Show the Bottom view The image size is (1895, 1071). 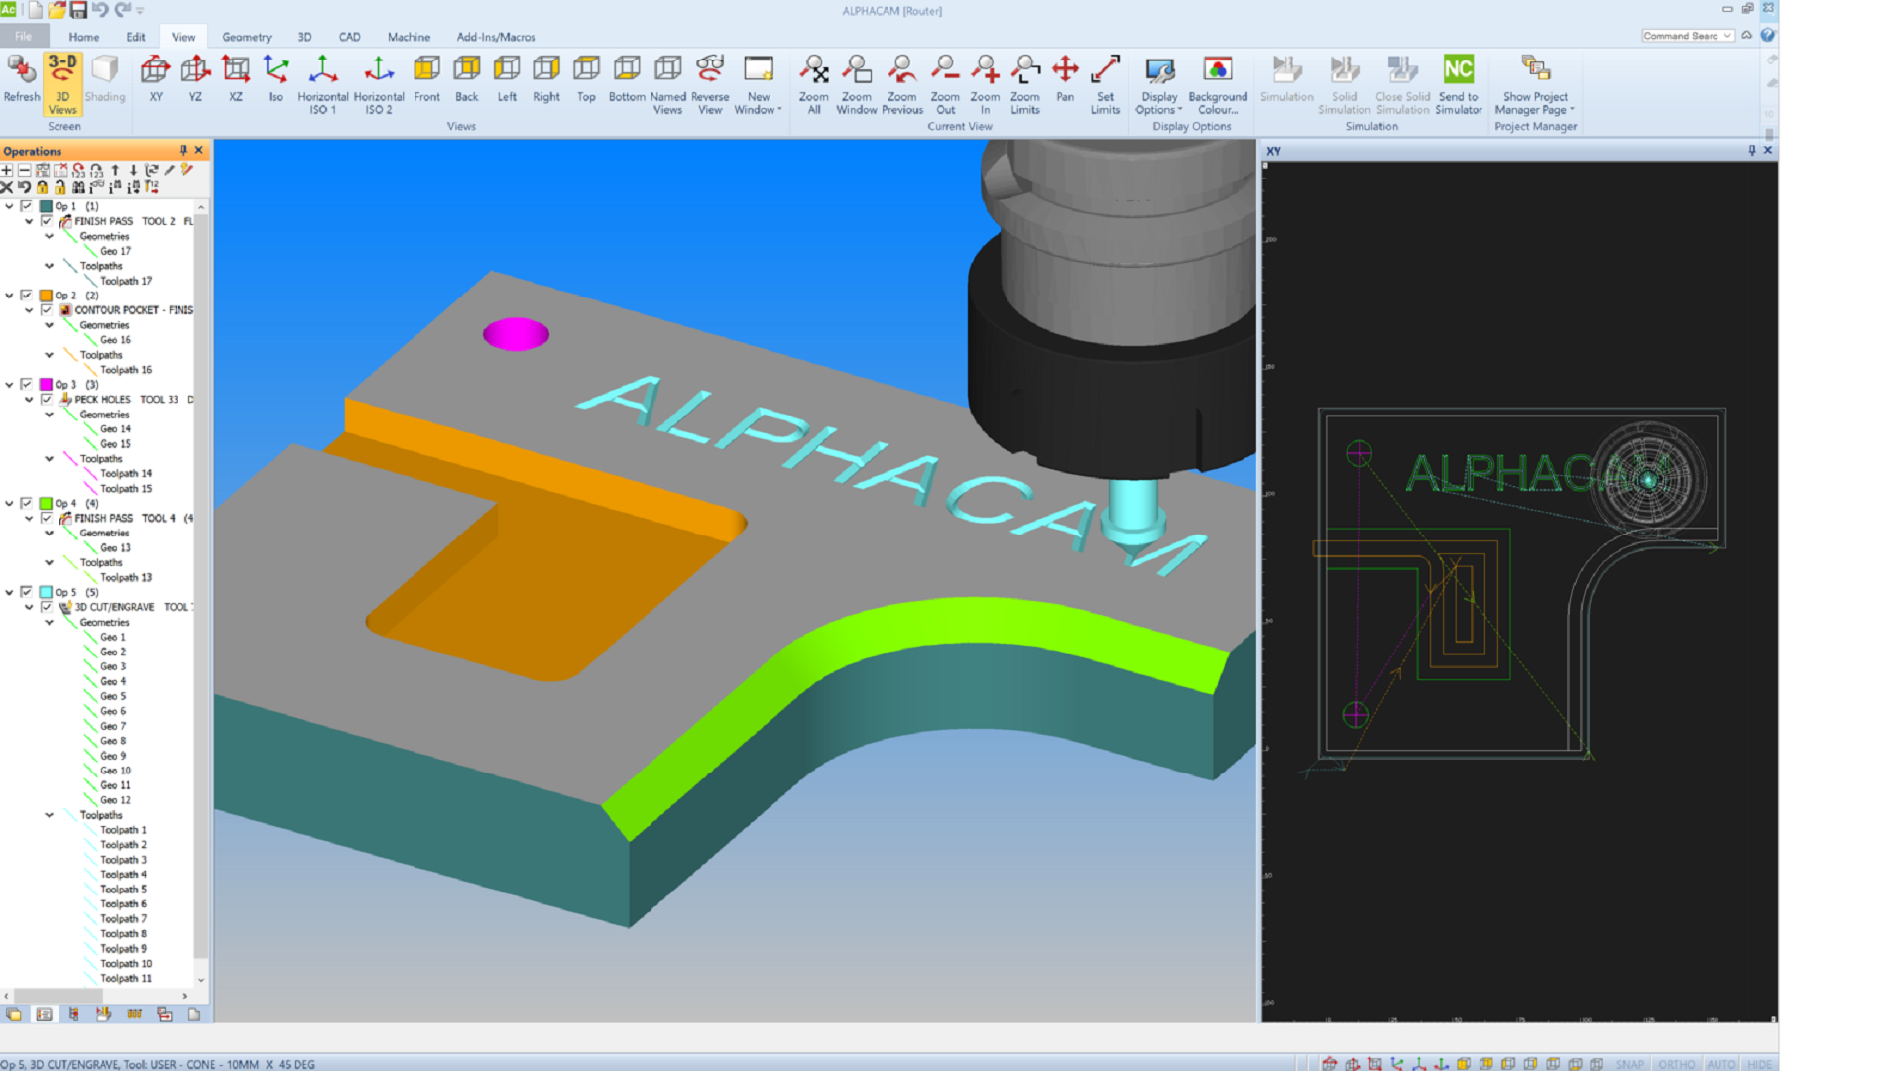coord(627,78)
